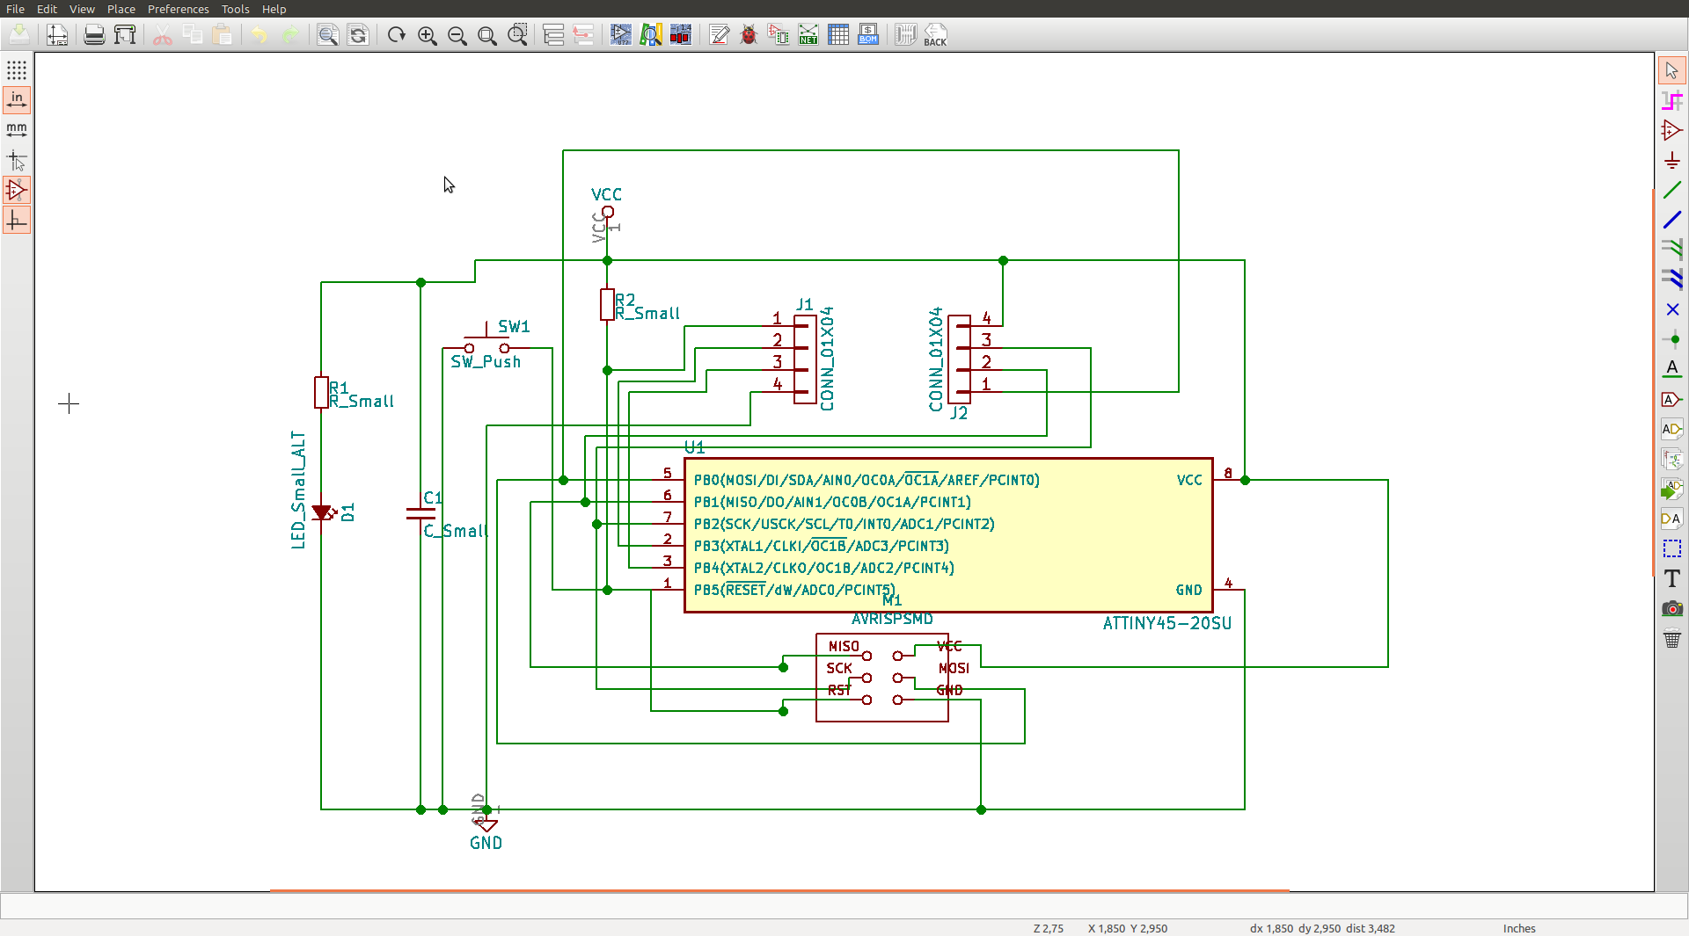Set units to inches
This screenshot has width=1689, height=936.
(x=17, y=100)
